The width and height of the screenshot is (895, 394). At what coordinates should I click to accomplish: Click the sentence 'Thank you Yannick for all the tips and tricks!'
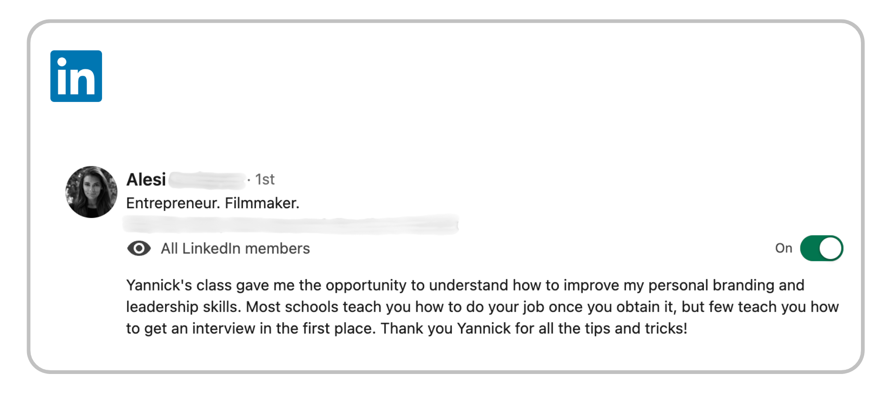pyautogui.click(x=534, y=328)
